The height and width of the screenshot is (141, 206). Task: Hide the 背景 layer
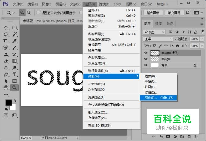point(146,65)
